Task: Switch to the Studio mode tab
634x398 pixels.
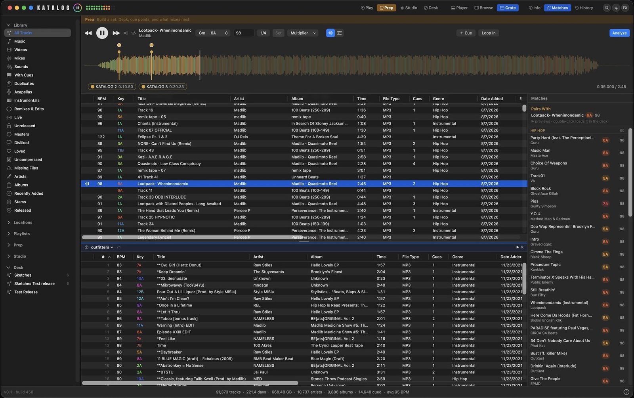Action: 409,8
